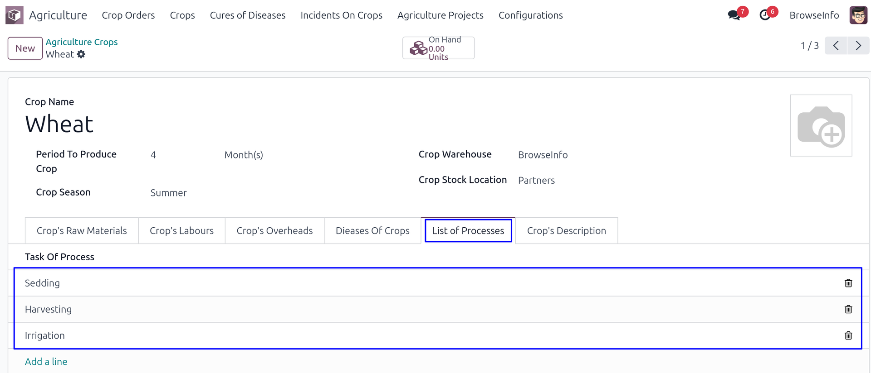Open the gear settings icon beside Wheat
Viewport: 871px width, 373px height.
pyautogui.click(x=81, y=54)
